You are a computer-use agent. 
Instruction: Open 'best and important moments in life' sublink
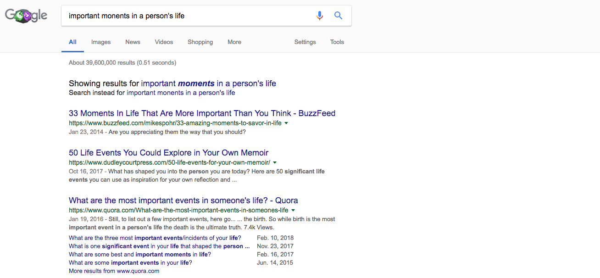click(140, 254)
